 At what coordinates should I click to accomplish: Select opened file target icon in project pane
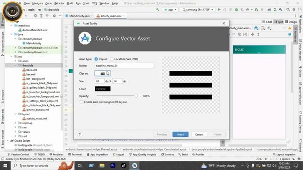point(36,16)
